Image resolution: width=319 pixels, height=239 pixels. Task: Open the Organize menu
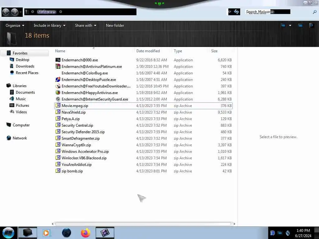[15, 26]
